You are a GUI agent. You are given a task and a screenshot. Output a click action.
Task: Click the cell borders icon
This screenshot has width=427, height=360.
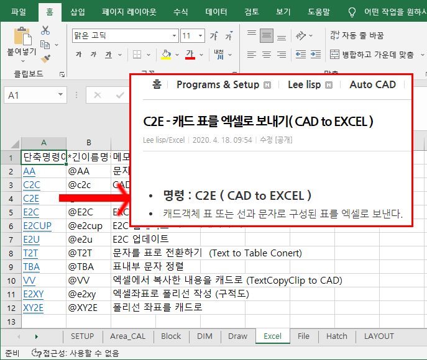[x=137, y=55]
